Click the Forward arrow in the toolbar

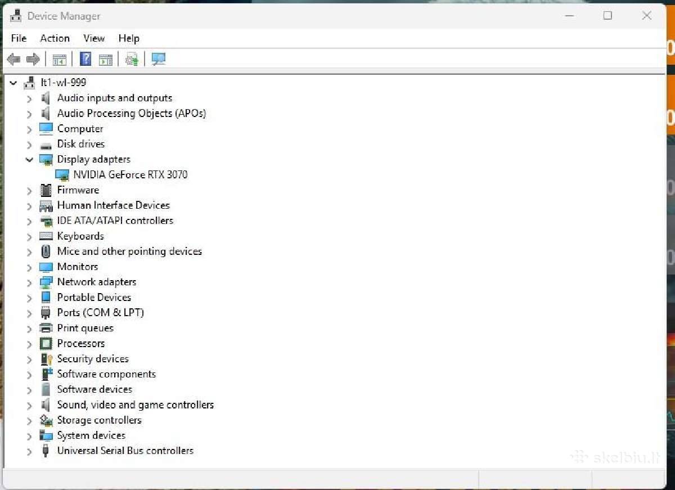pyautogui.click(x=33, y=59)
